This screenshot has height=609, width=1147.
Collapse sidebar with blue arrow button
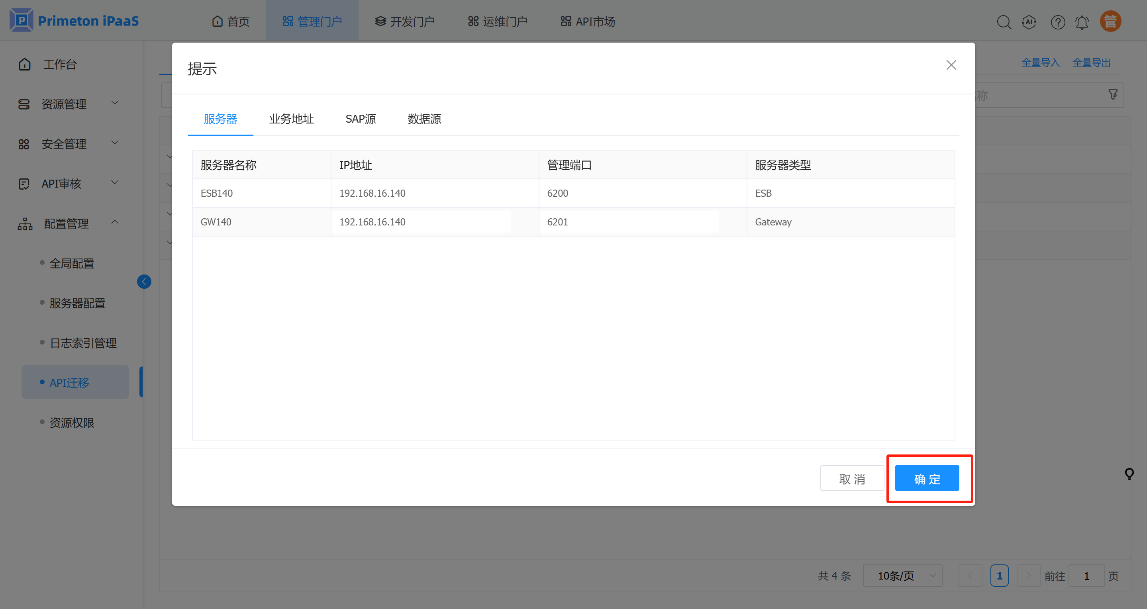click(144, 281)
